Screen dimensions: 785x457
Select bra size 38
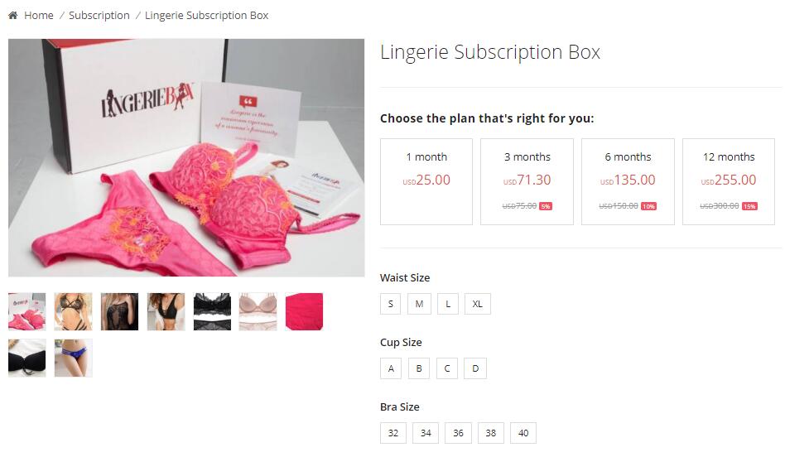point(490,433)
